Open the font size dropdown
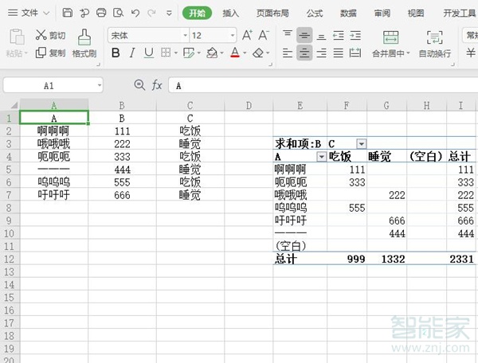 [x=233, y=35]
